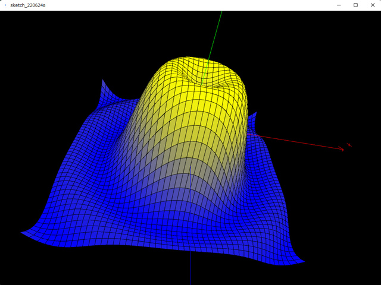Click the blue spike right of the yellow dome
381x285 pixels.
point(254,115)
